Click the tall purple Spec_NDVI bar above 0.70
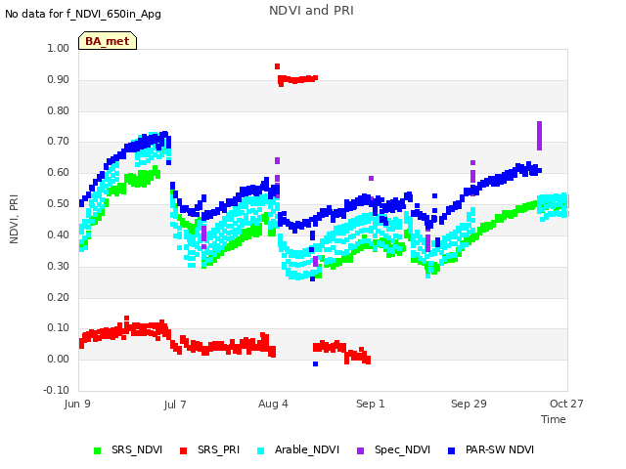Image resolution: width=626 pixels, height=469 pixels. (539, 136)
